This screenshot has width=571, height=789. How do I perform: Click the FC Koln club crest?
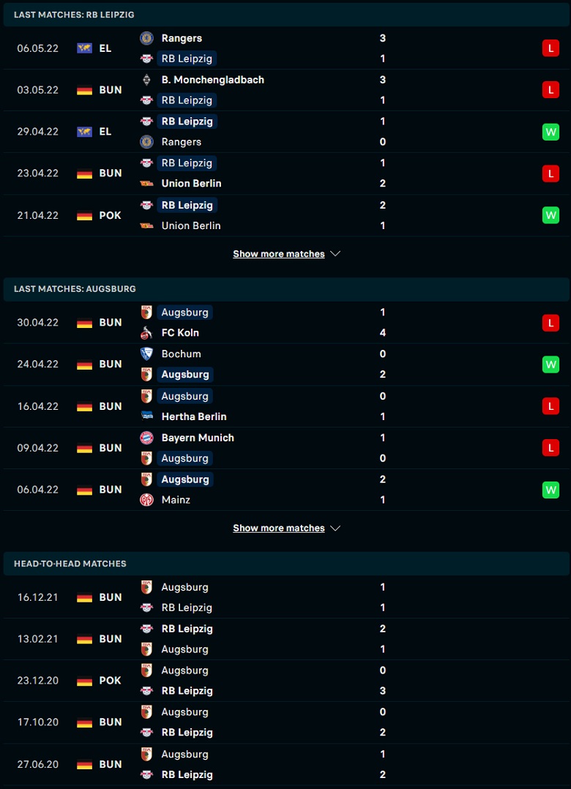146,332
